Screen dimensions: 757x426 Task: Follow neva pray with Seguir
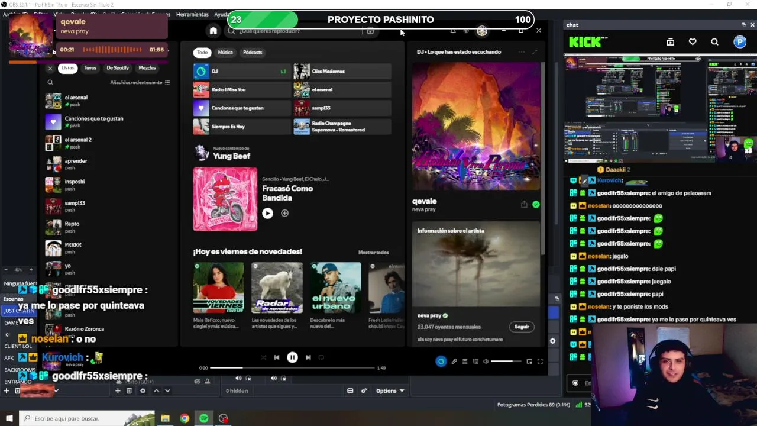click(x=522, y=327)
